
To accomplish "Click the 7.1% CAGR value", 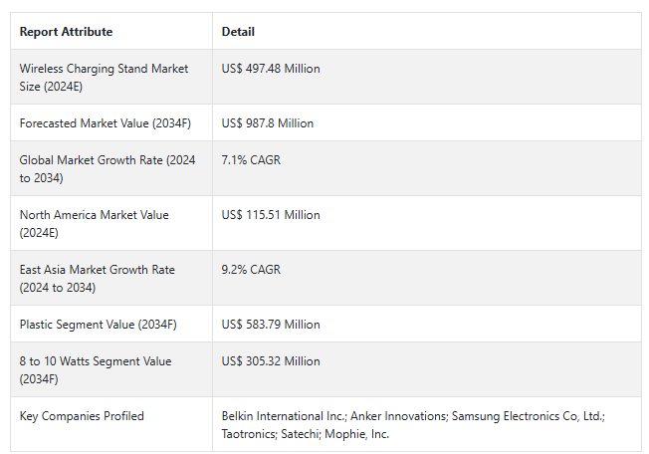I will 251,160.
